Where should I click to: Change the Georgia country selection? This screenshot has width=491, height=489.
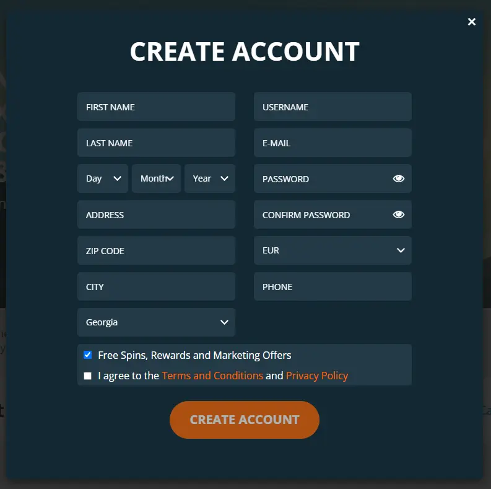tap(156, 322)
